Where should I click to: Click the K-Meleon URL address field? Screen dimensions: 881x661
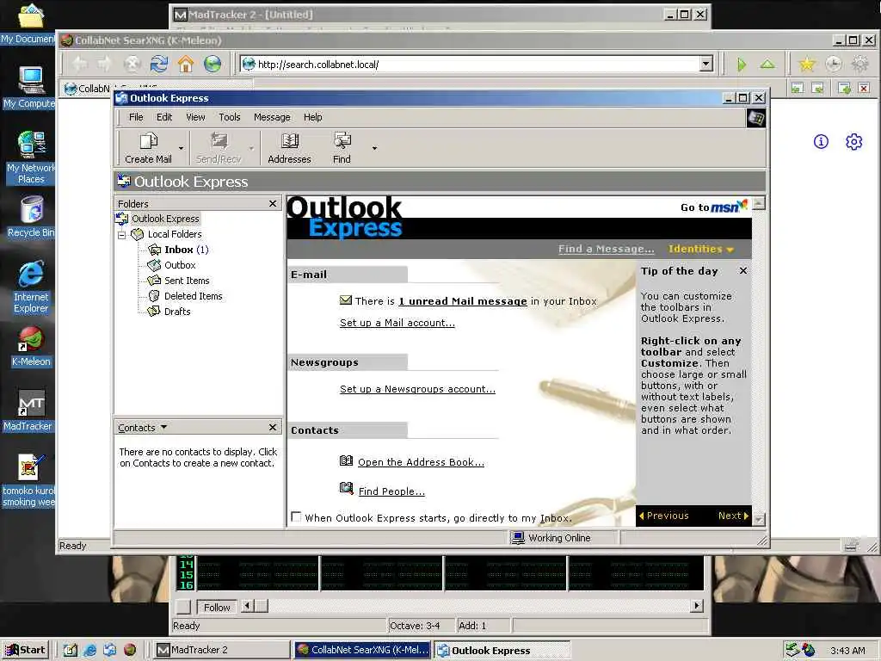click(477, 64)
